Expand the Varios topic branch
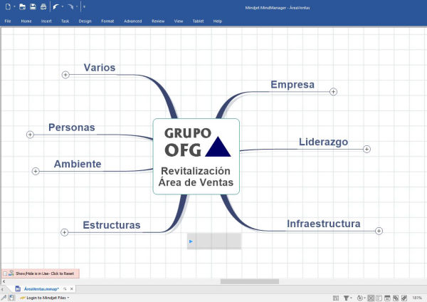 coord(65,75)
